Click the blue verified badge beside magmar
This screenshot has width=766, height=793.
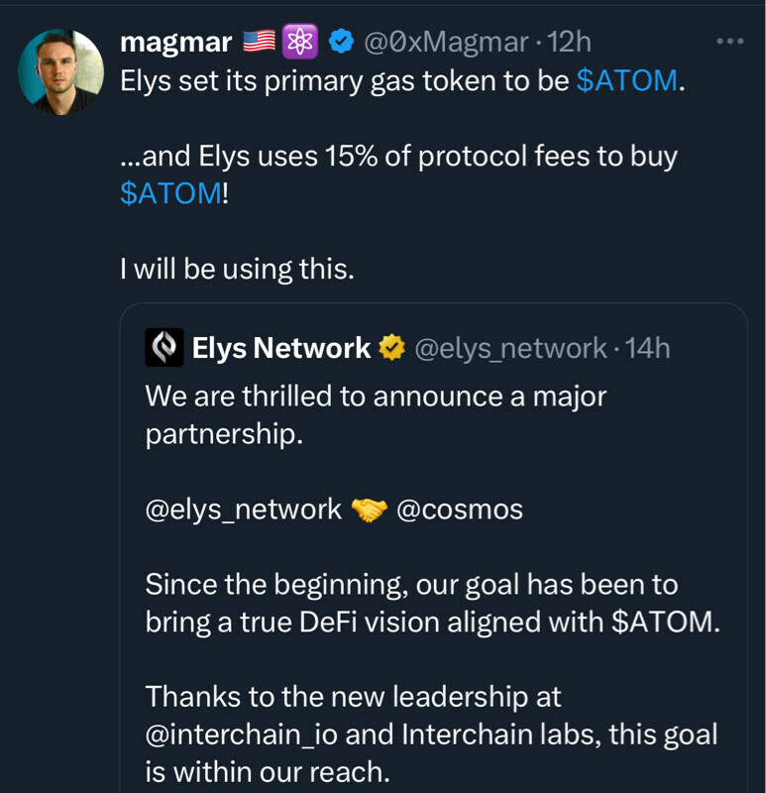pos(341,42)
